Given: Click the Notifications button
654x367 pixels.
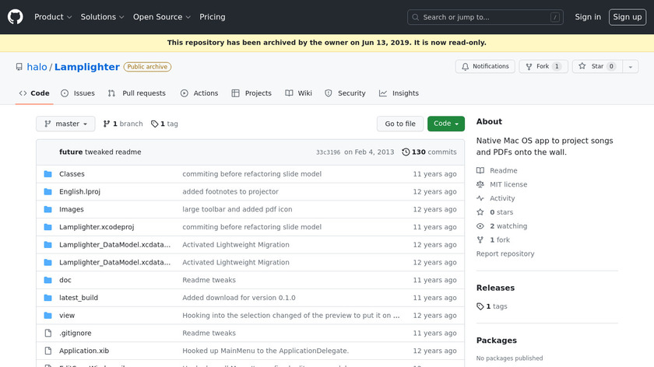Looking at the screenshot, I should 485,67.
